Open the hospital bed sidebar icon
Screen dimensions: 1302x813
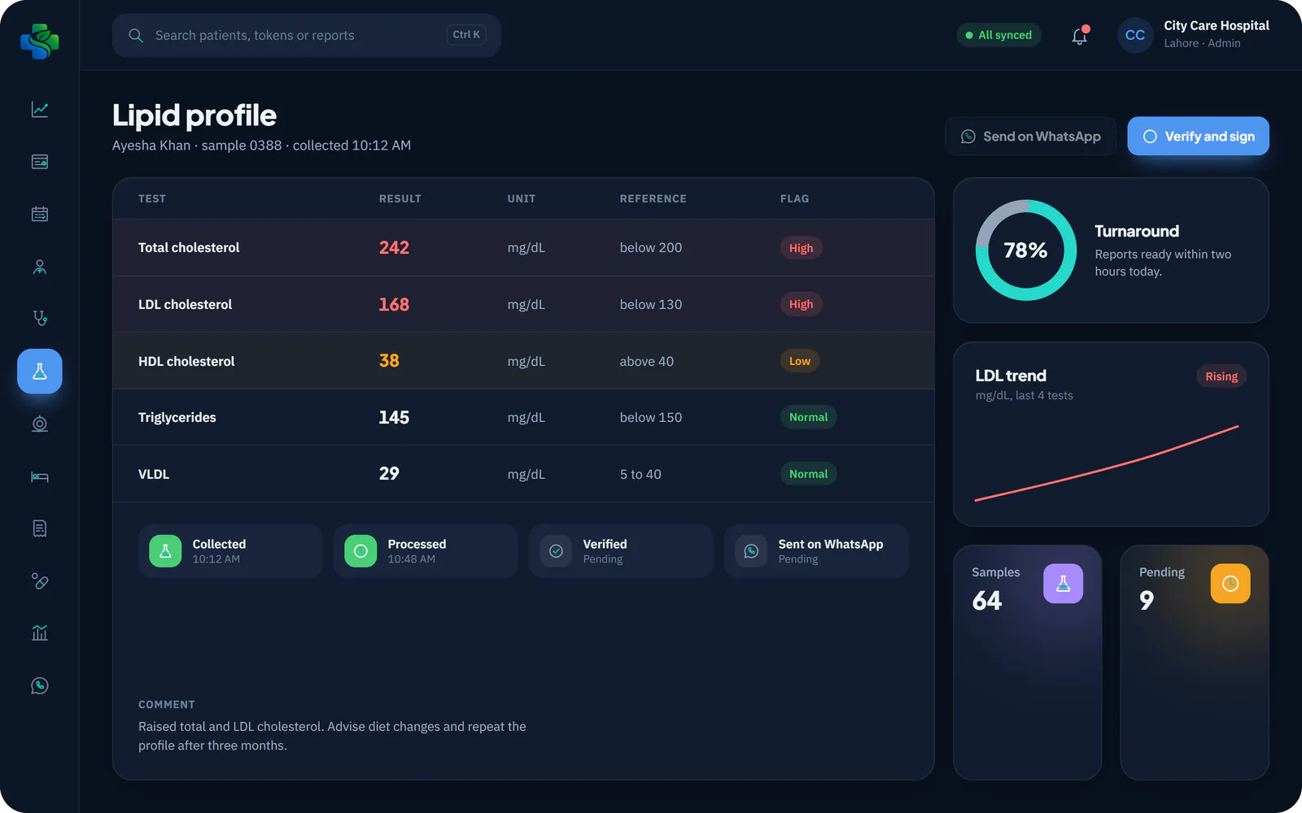(x=40, y=476)
